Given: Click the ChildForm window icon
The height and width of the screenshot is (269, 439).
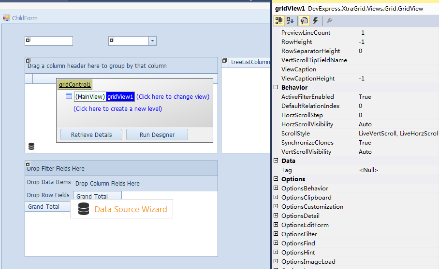Looking at the screenshot, I should (6, 18).
